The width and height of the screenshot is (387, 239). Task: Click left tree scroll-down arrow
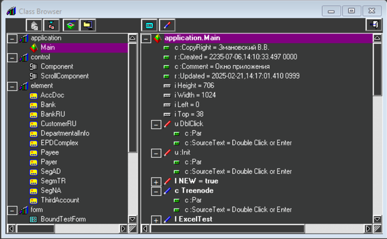[133, 219]
